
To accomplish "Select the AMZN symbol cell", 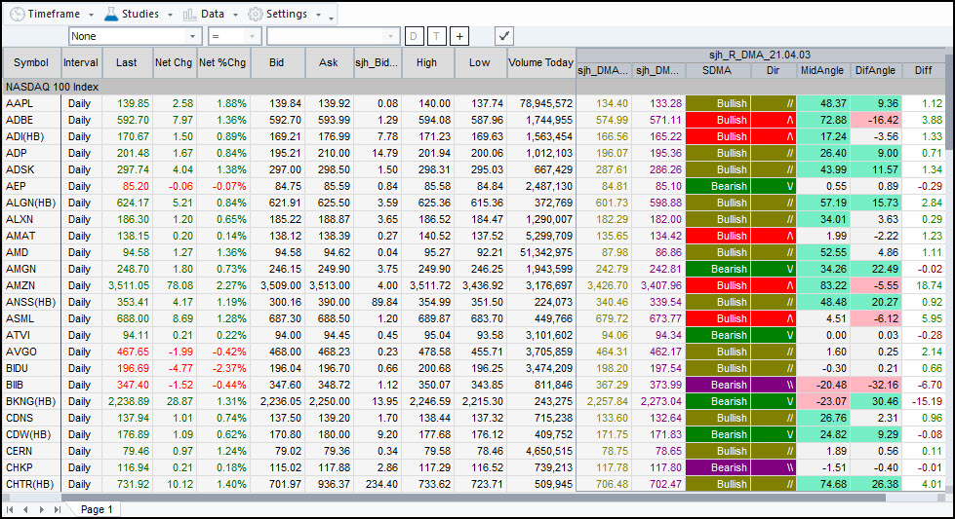I will 31,285.
